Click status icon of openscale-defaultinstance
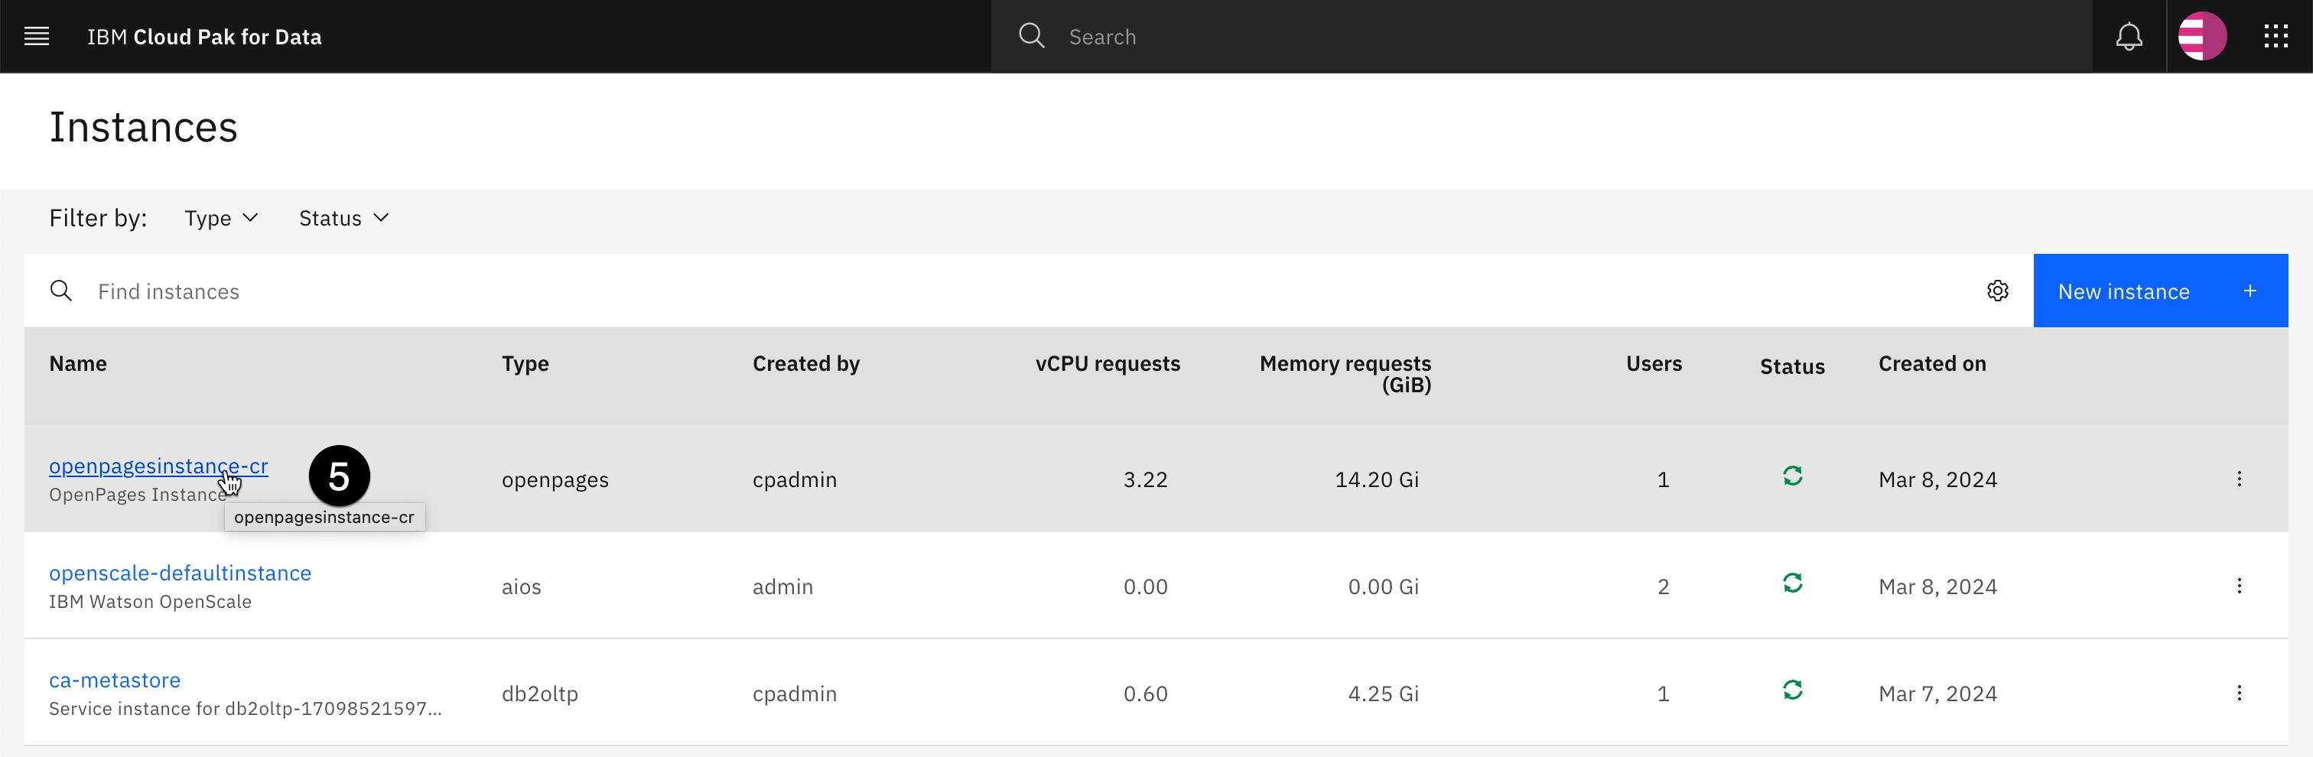Image resolution: width=2313 pixels, height=757 pixels. click(1792, 583)
